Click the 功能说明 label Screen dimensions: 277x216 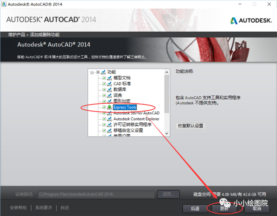click(x=184, y=72)
